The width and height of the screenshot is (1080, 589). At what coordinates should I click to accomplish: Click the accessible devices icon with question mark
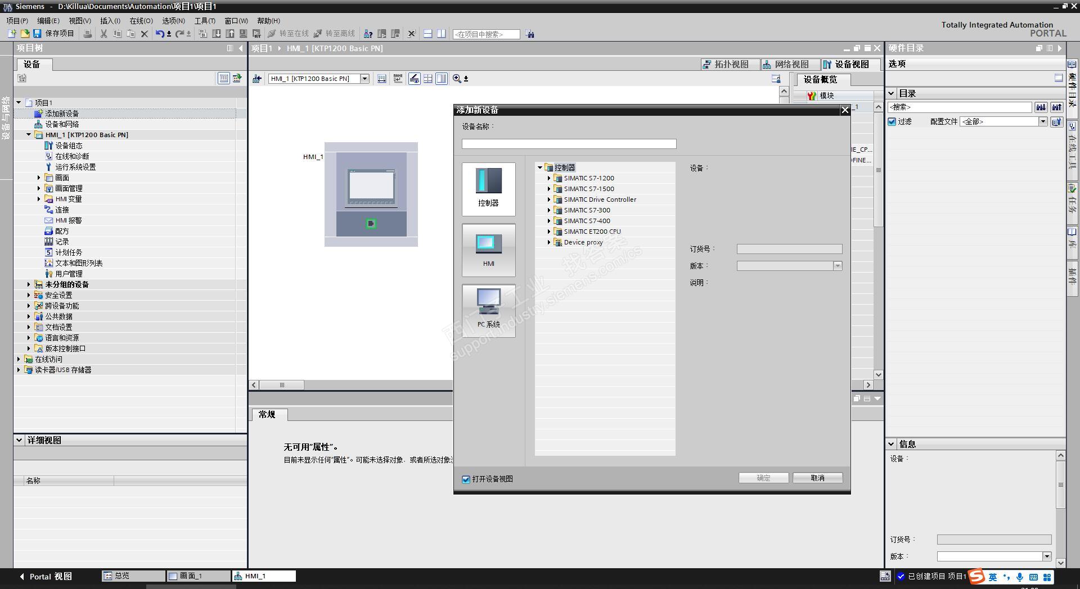368,34
